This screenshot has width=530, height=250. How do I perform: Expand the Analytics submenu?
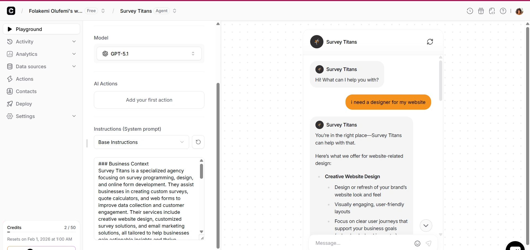[74, 54]
